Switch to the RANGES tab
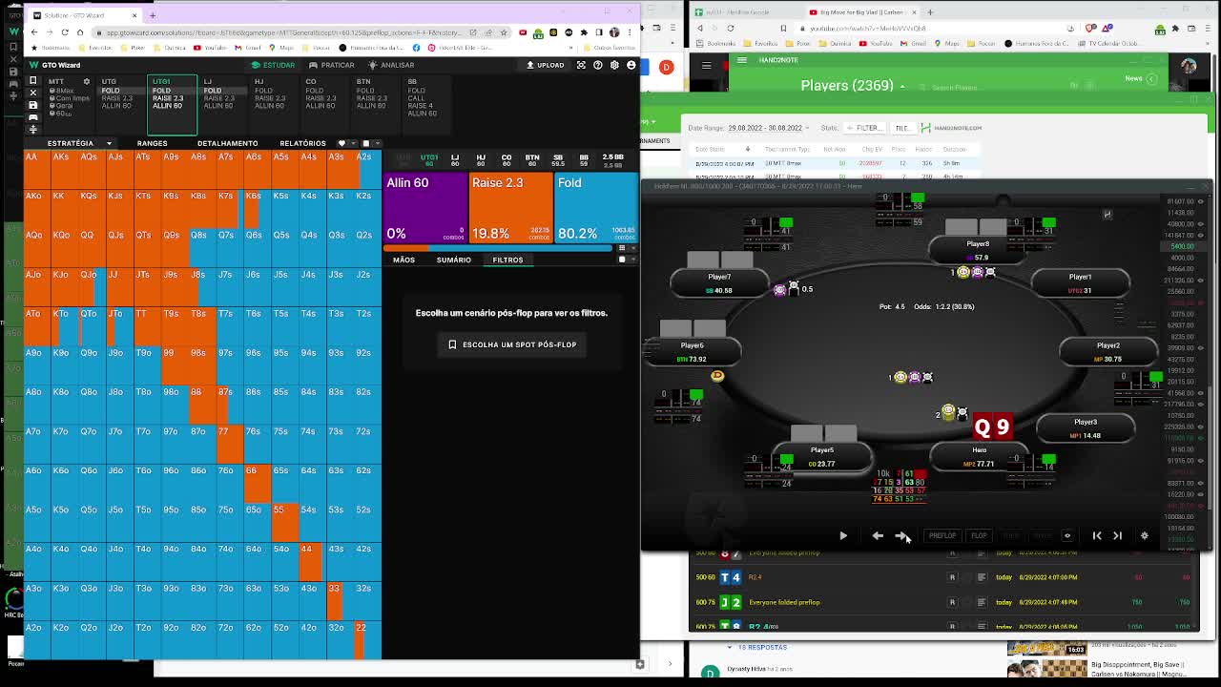 (152, 143)
